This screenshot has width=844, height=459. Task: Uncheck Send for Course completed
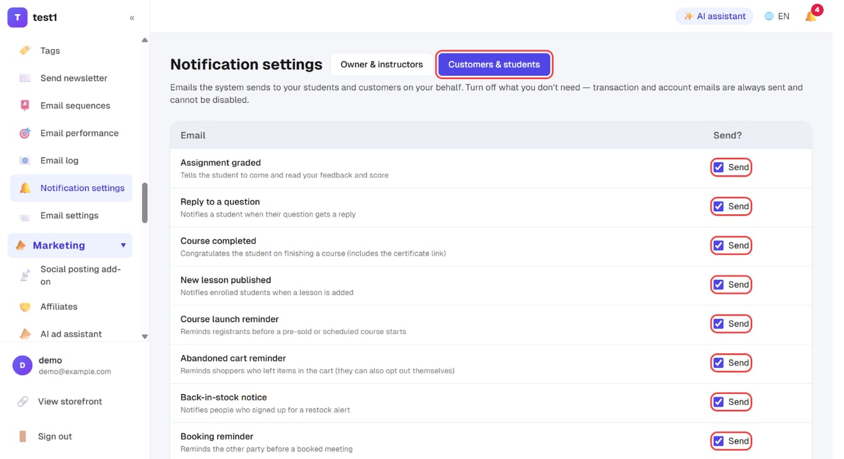pyautogui.click(x=719, y=245)
